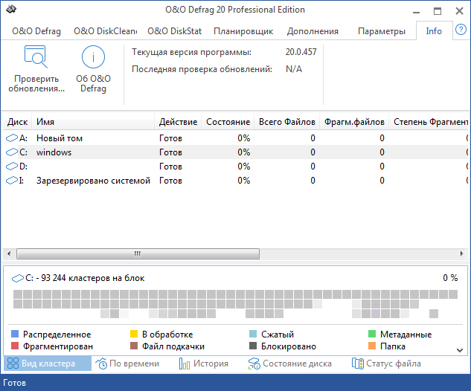Click the brown Файл подкачки legend swatch
The width and height of the screenshot is (471, 391).
click(x=134, y=346)
